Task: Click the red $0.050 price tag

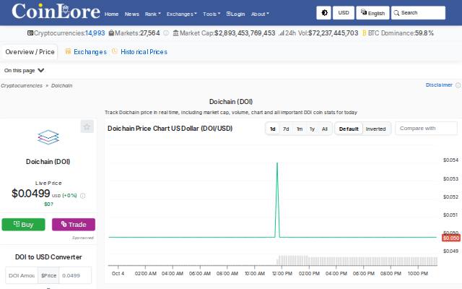Action: (450, 238)
